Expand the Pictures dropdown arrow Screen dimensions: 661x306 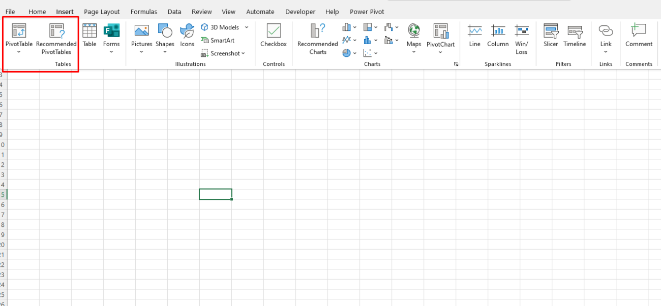tap(141, 52)
